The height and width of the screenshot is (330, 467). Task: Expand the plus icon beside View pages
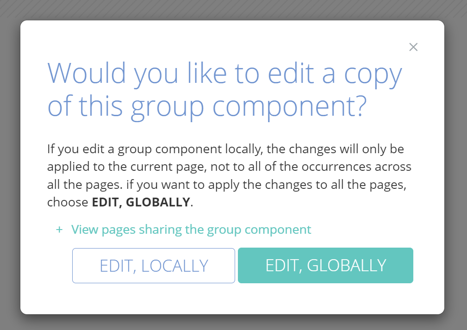click(x=59, y=230)
